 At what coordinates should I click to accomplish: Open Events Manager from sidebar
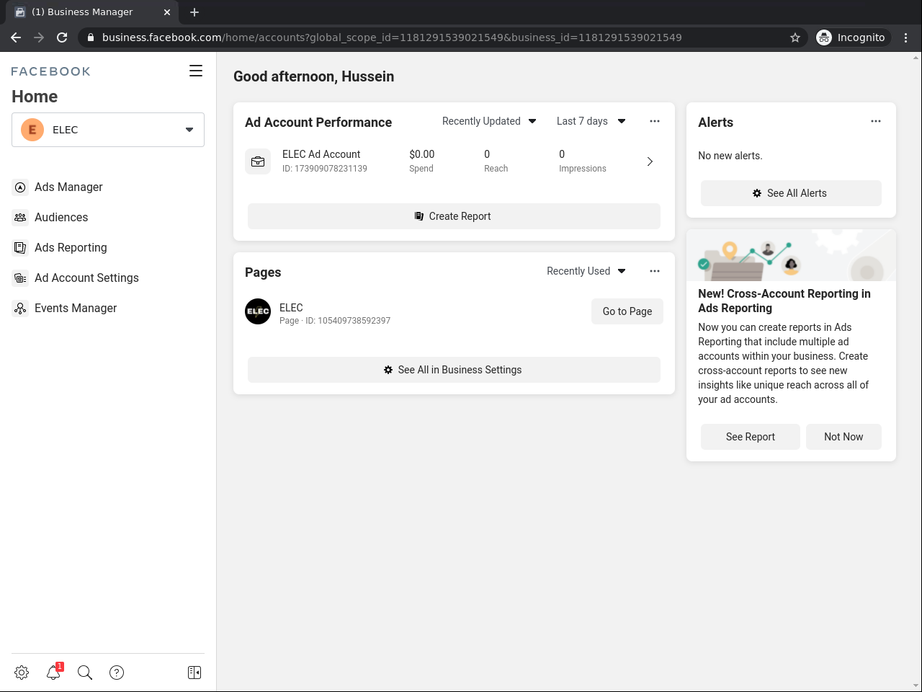click(x=75, y=308)
